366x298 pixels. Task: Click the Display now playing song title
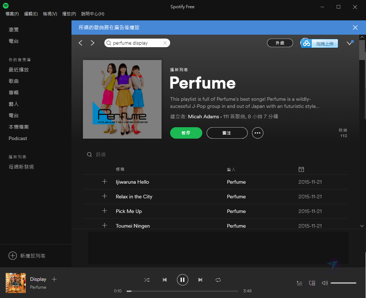(x=38, y=279)
